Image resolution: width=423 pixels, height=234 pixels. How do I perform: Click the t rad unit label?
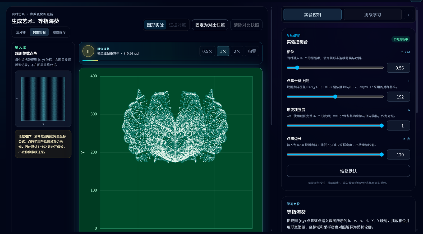coord(406,52)
